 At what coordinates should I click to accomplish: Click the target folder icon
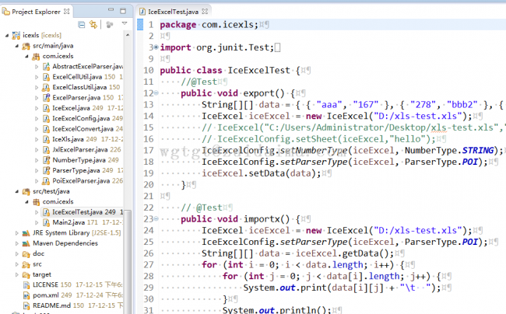25,274
